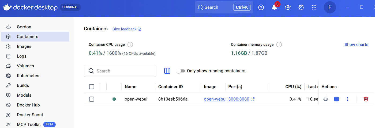Sort by CPU (%) column header
375x128 pixels.
pos(293,87)
